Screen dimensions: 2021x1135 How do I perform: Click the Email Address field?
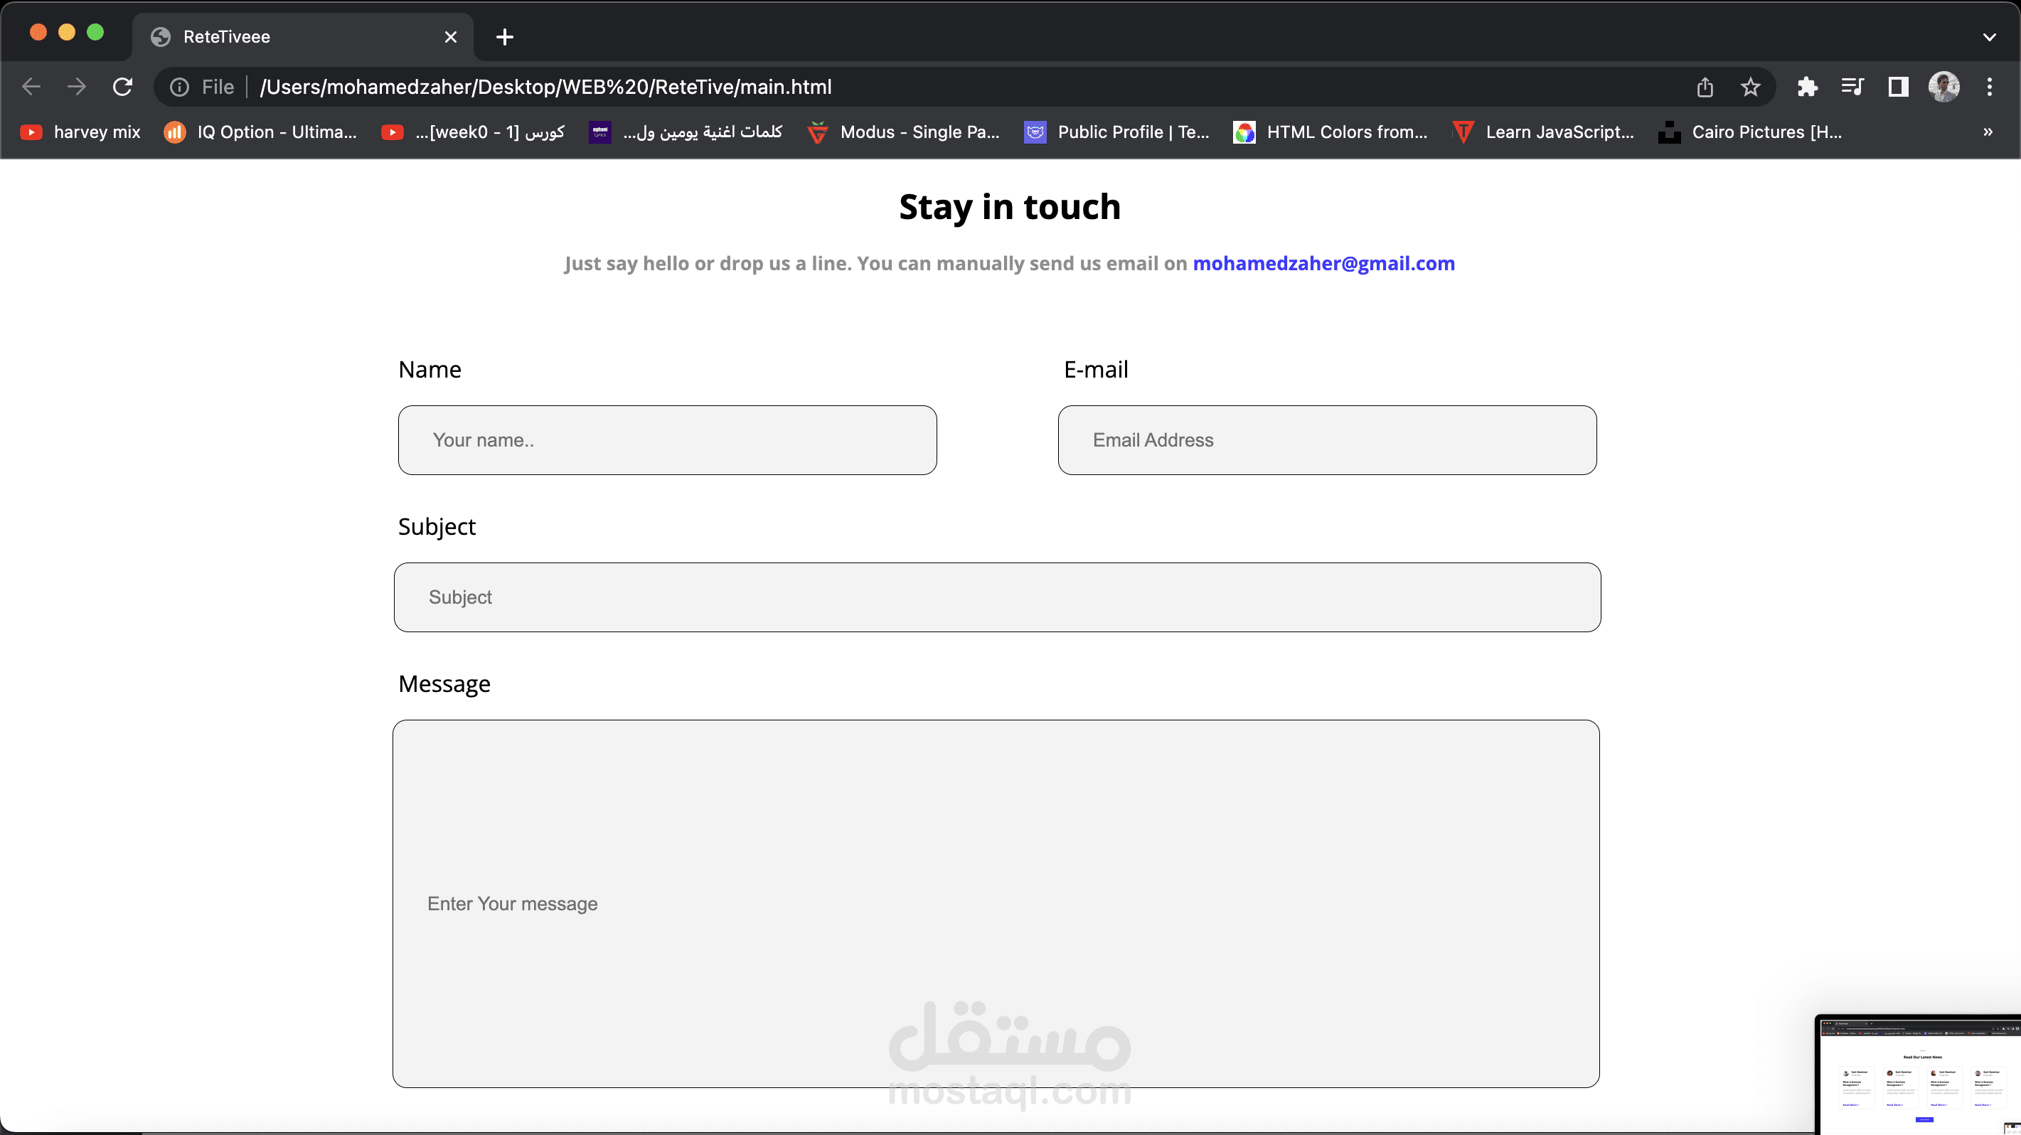coord(1327,440)
